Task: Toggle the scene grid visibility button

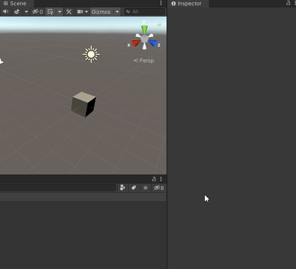Action: 50,12
